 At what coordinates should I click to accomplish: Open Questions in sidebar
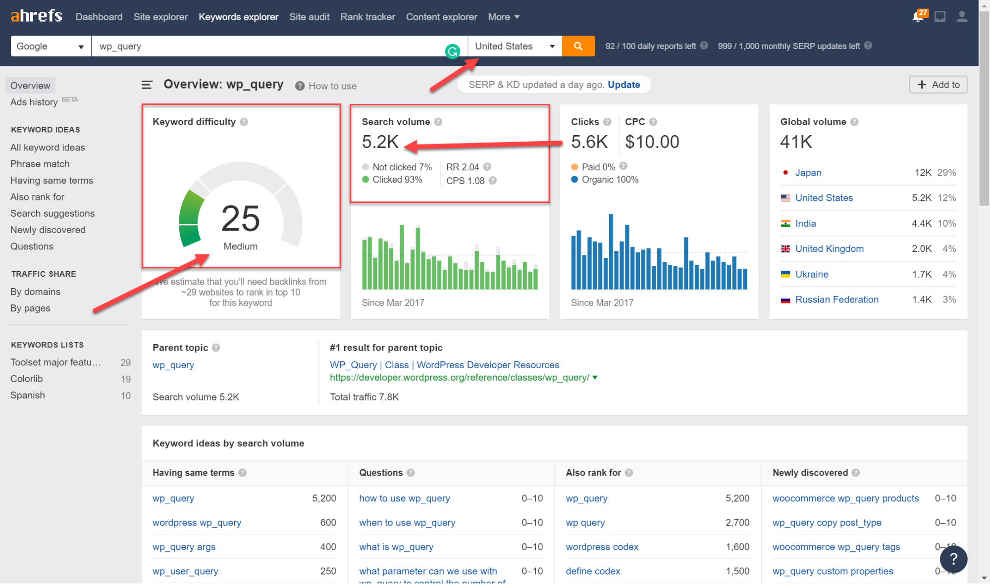32,246
